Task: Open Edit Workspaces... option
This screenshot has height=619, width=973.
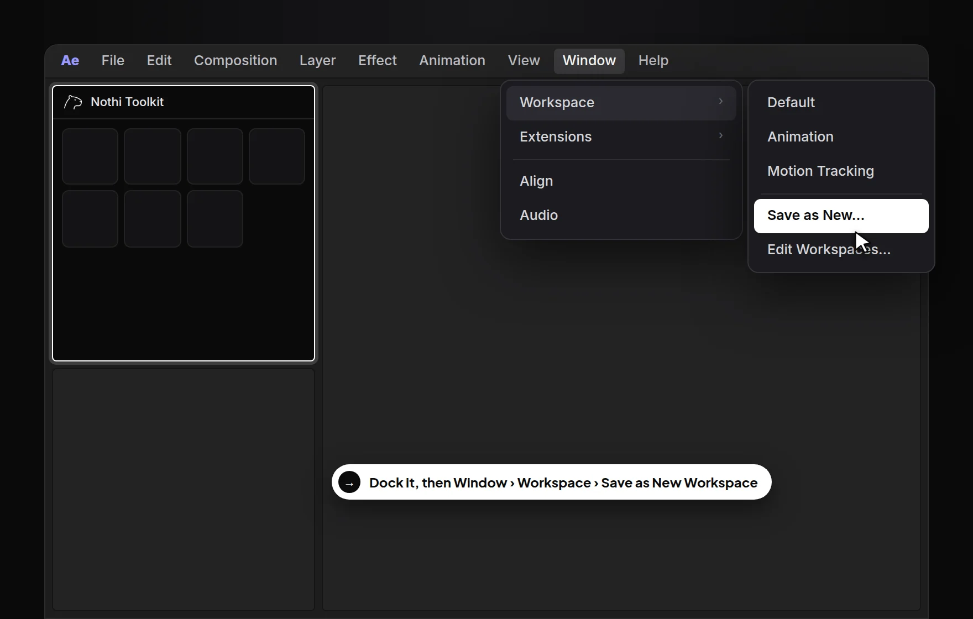Action: coord(841,250)
